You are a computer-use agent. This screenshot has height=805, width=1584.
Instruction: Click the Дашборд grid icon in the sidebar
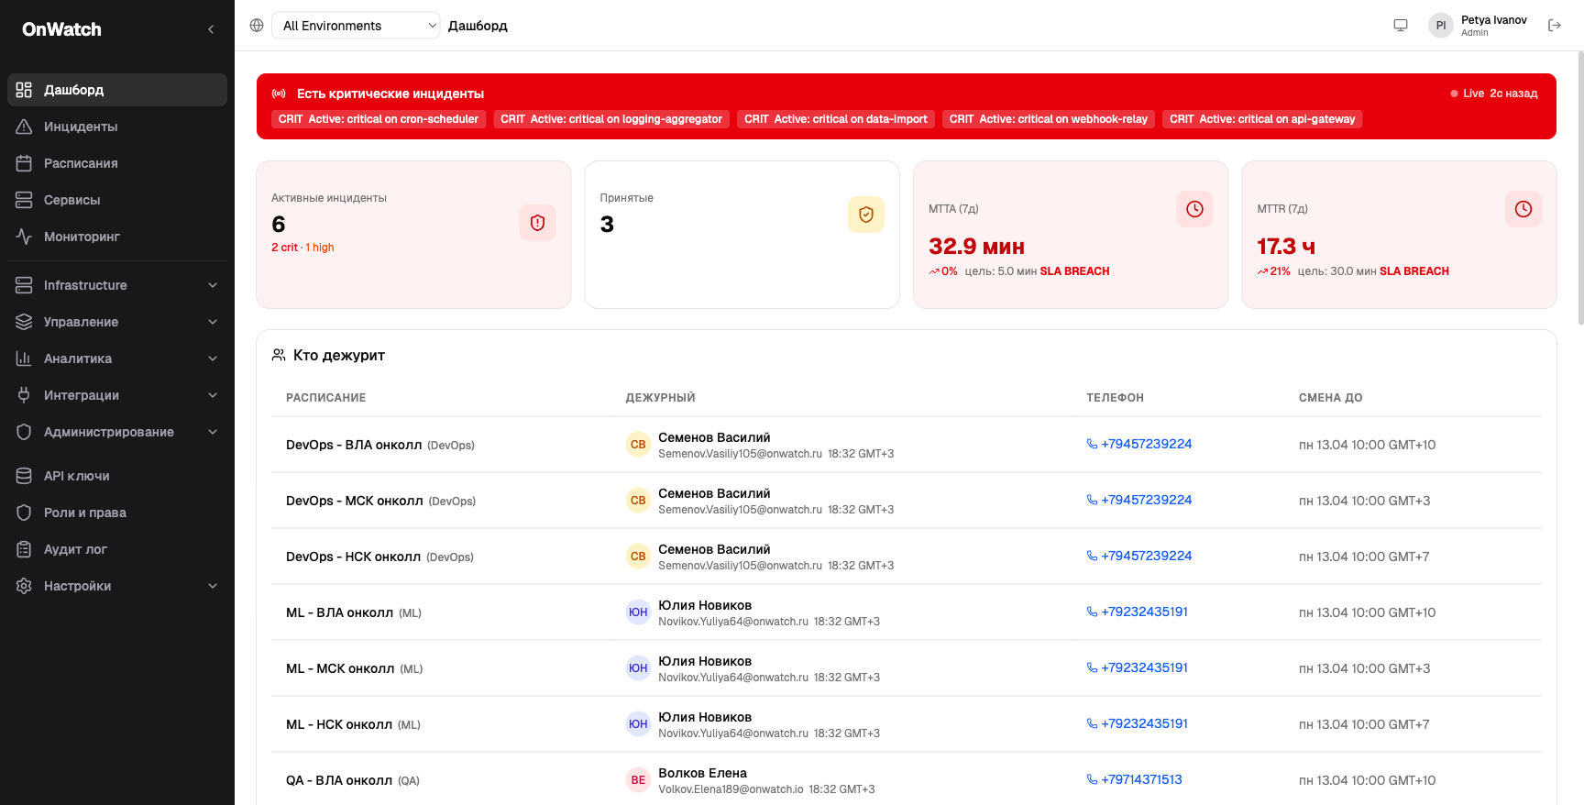click(24, 90)
